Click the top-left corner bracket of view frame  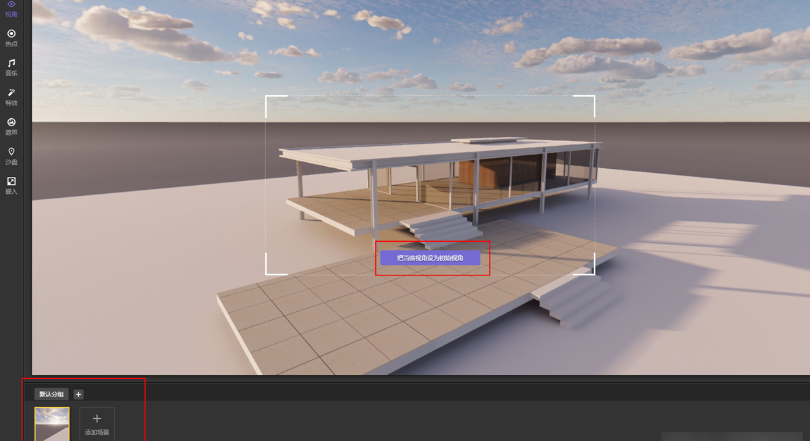click(273, 103)
